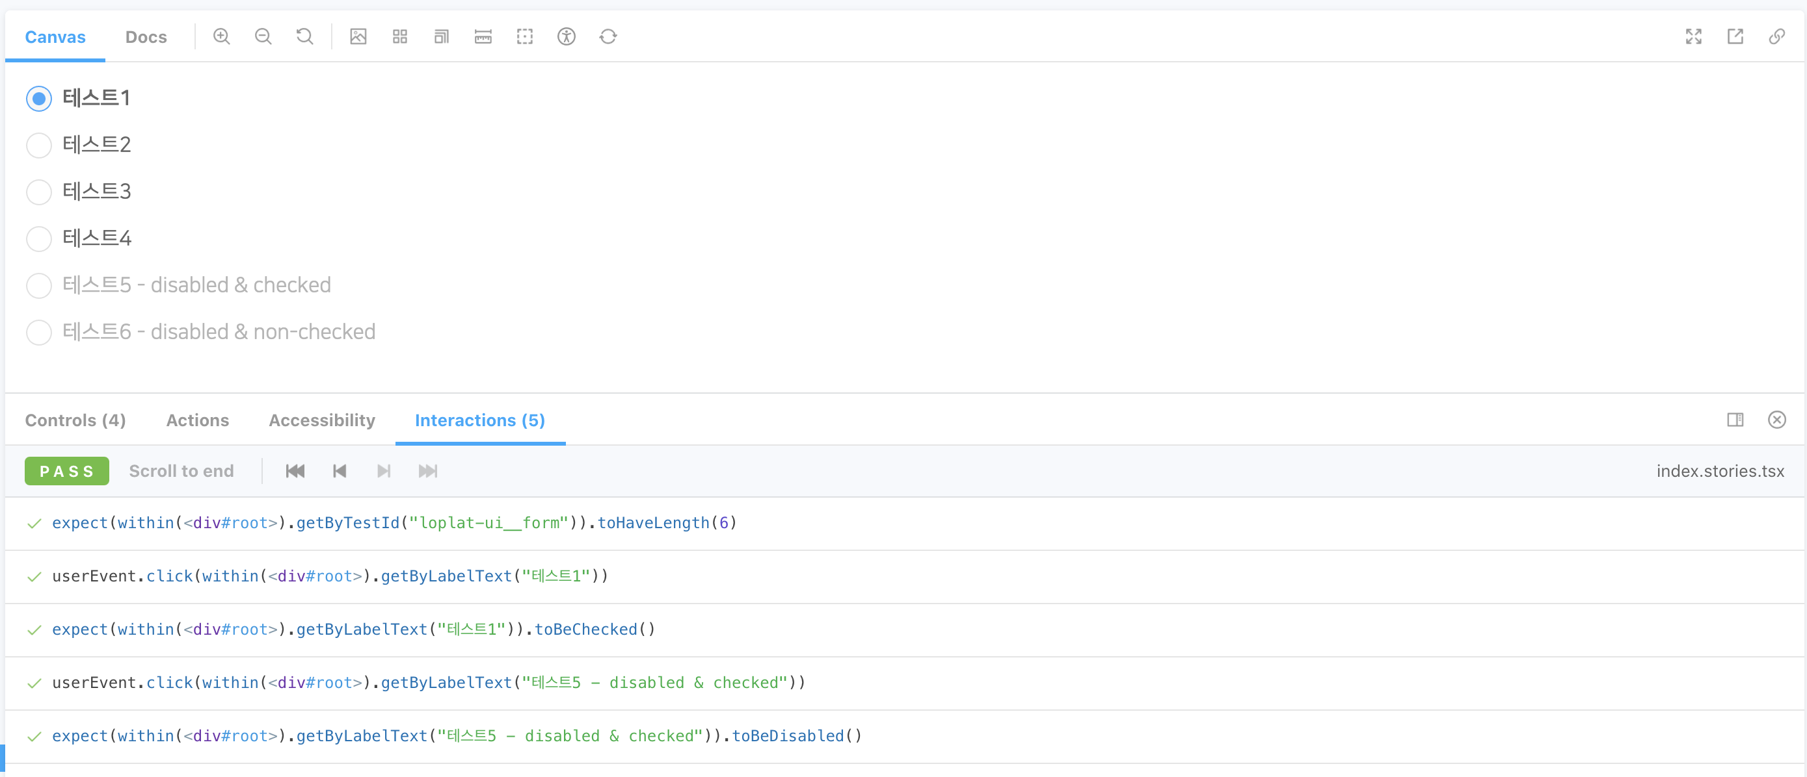
Task: Click the zoom in icon
Action: tap(222, 36)
